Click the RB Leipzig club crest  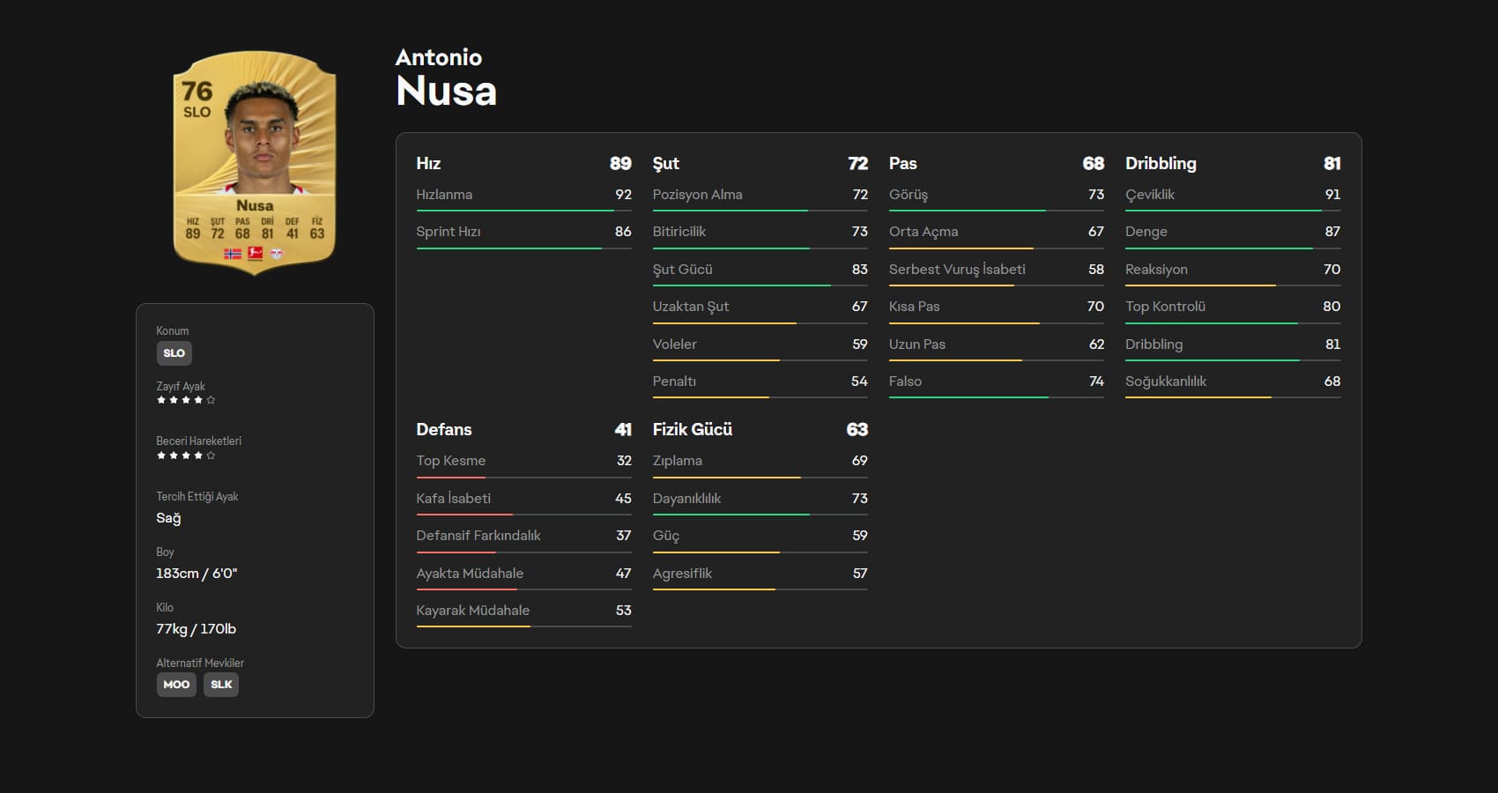point(277,254)
